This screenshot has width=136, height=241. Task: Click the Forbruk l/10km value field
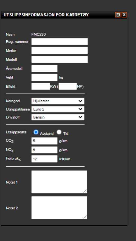tap(44, 159)
